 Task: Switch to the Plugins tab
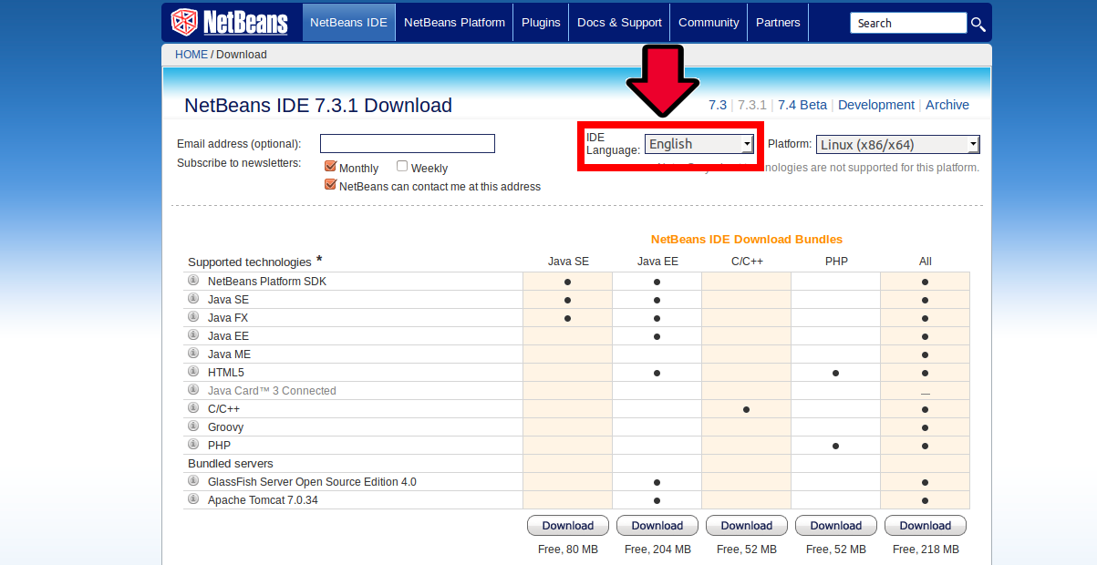click(x=540, y=22)
